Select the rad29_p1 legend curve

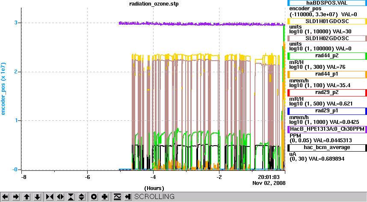click(x=327, y=111)
